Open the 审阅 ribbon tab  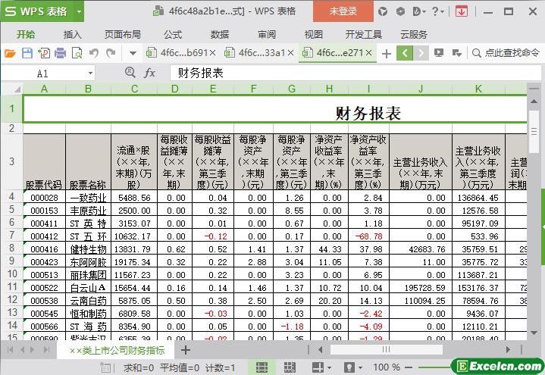pyautogui.click(x=267, y=34)
